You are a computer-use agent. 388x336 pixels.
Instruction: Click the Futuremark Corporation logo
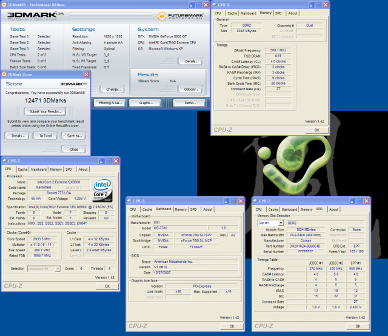tap(181, 16)
